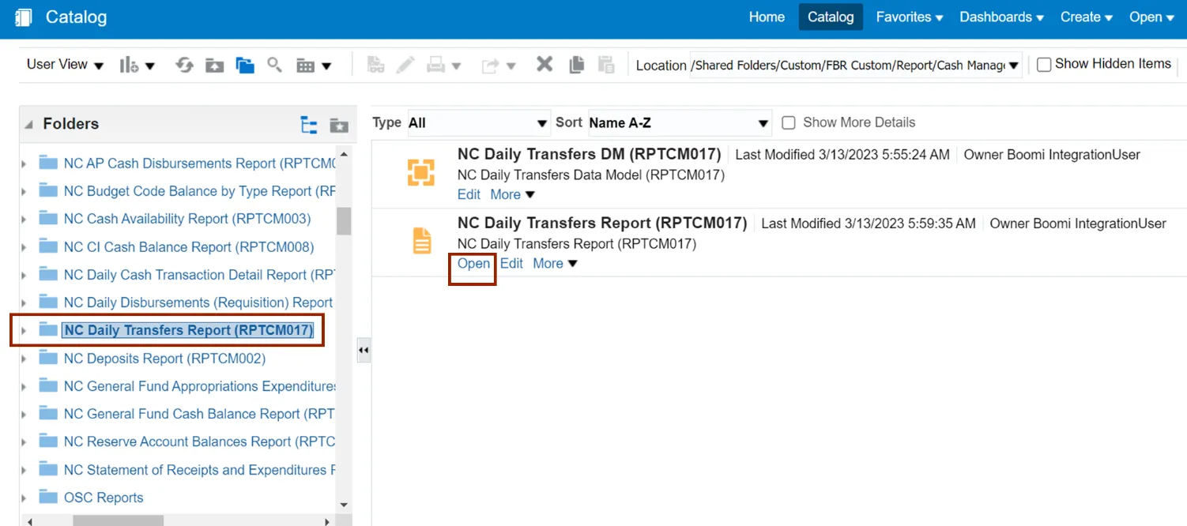
Task: Click the Search magnifier icon
Action: 274,65
